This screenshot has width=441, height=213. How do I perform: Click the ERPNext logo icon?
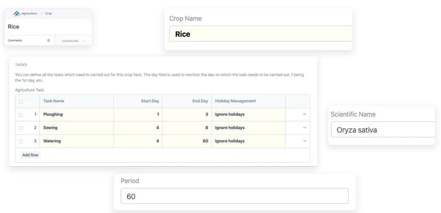tap(16, 13)
